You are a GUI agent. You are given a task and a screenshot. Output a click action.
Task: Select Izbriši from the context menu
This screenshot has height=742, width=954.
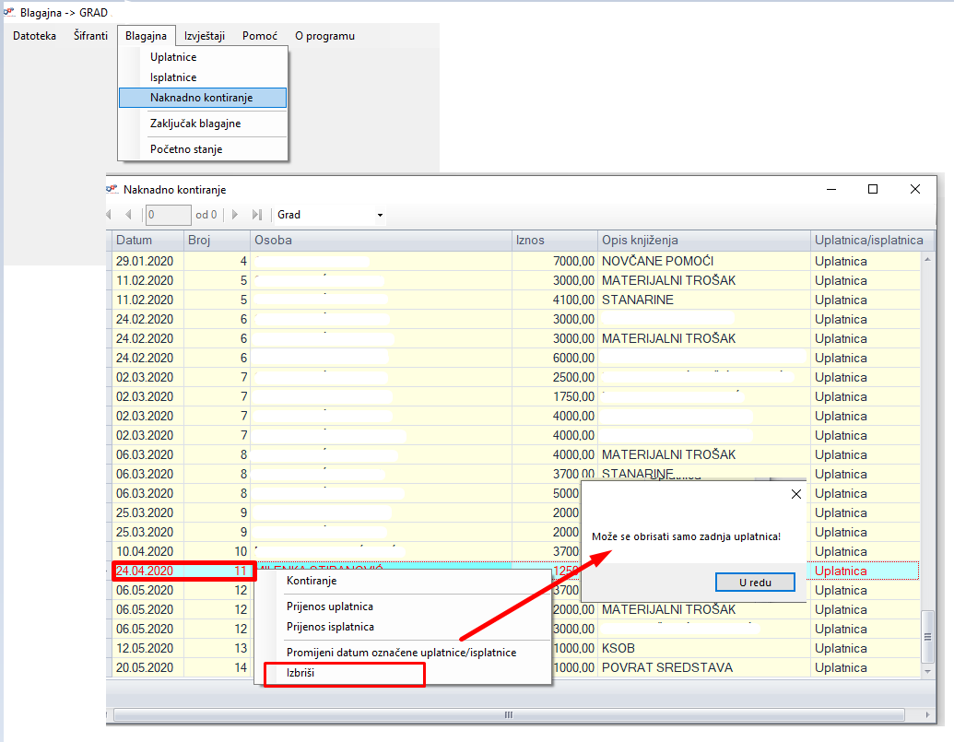pyautogui.click(x=303, y=673)
